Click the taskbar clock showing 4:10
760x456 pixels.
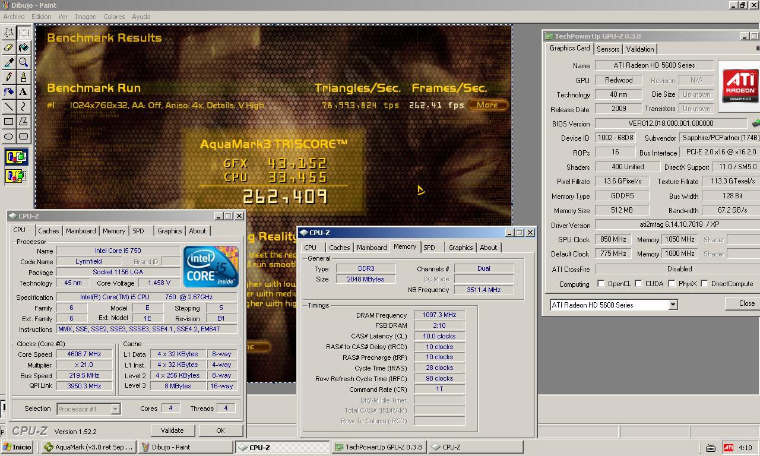(x=745, y=448)
